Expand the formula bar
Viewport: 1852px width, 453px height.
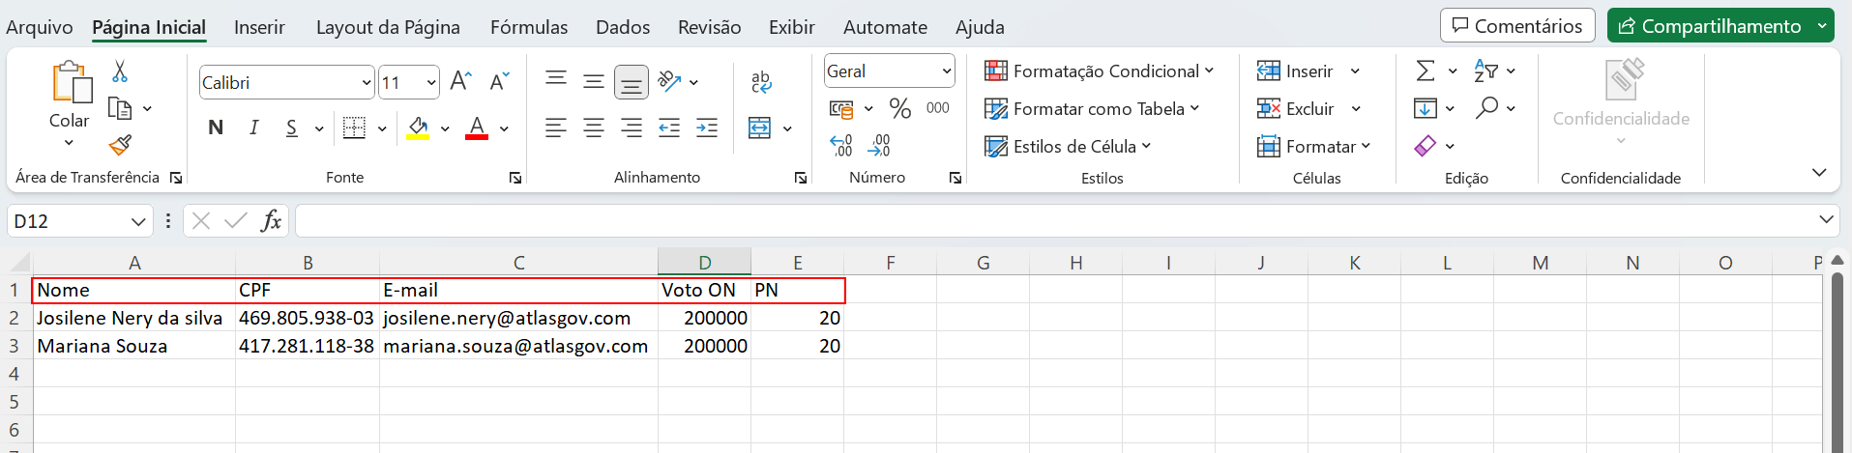[1826, 220]
